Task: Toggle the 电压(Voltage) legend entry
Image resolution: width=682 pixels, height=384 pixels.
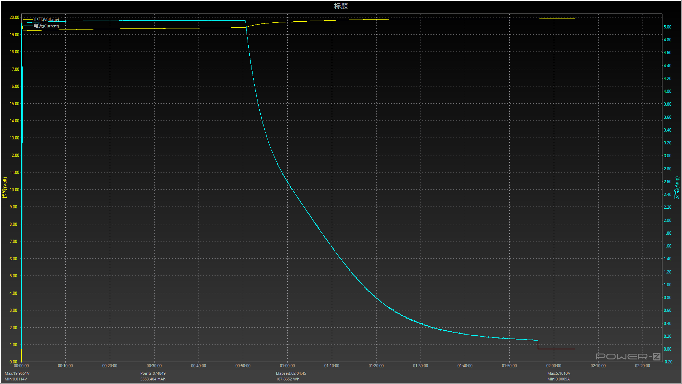Action: click(46, 20)
